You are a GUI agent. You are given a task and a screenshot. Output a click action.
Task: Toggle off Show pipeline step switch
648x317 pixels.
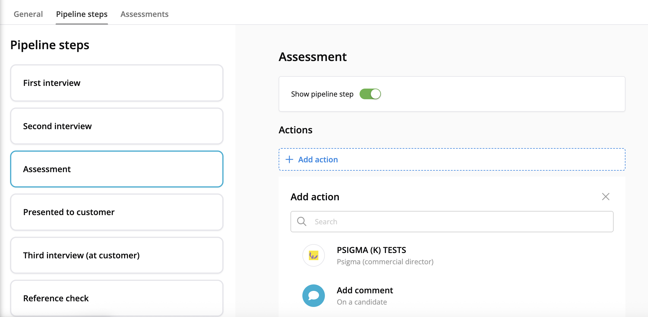(x=370, y=94)
